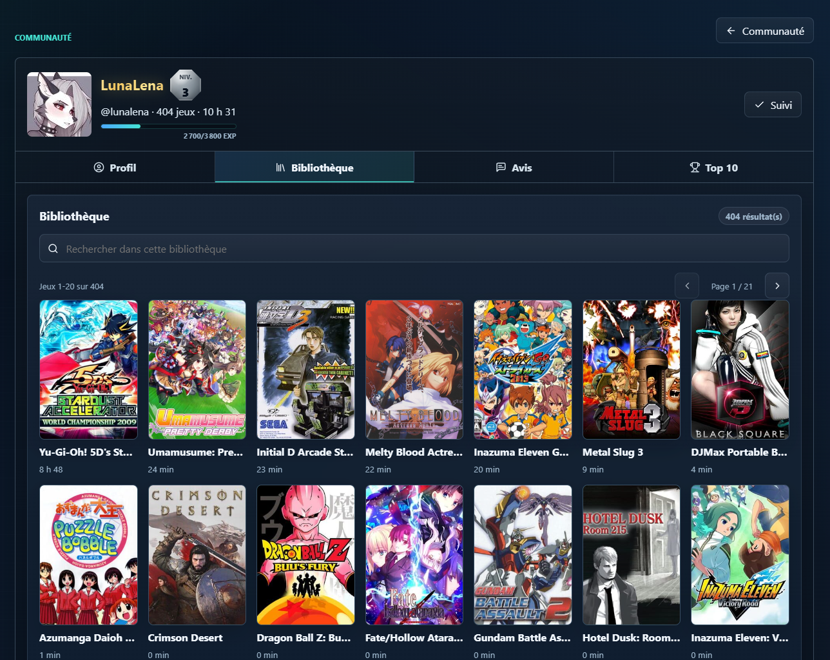Open Umamusume Pretty Derby cover

pos(197,369)
